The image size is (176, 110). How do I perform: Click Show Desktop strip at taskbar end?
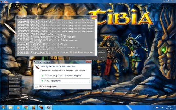coord(175,108)
